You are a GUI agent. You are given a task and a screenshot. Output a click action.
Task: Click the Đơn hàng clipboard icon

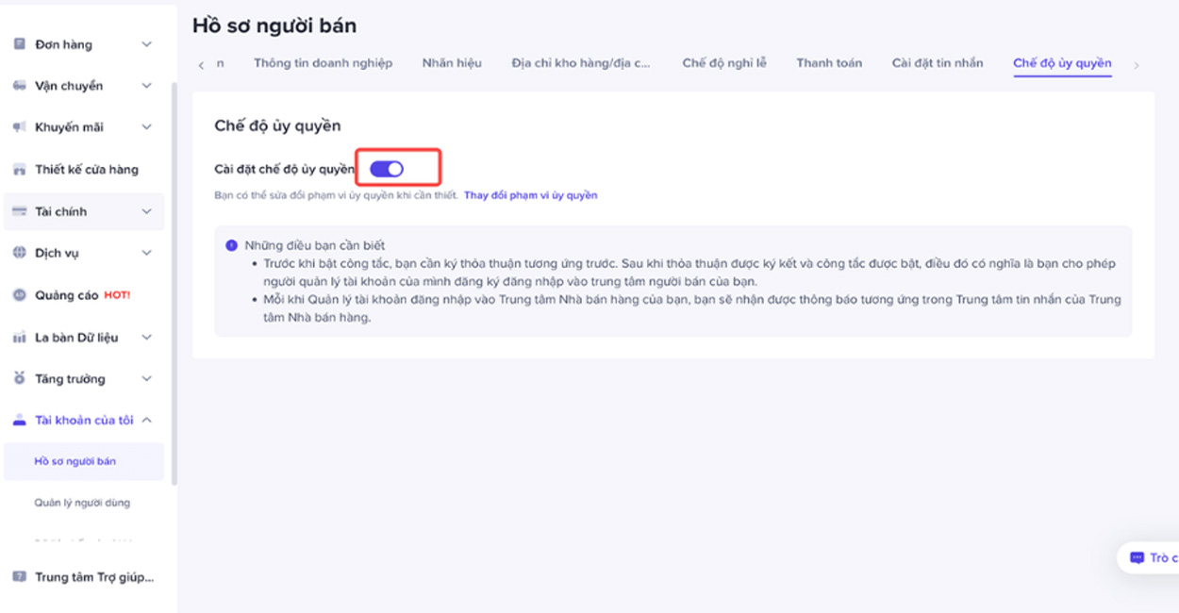click(19, 44)
